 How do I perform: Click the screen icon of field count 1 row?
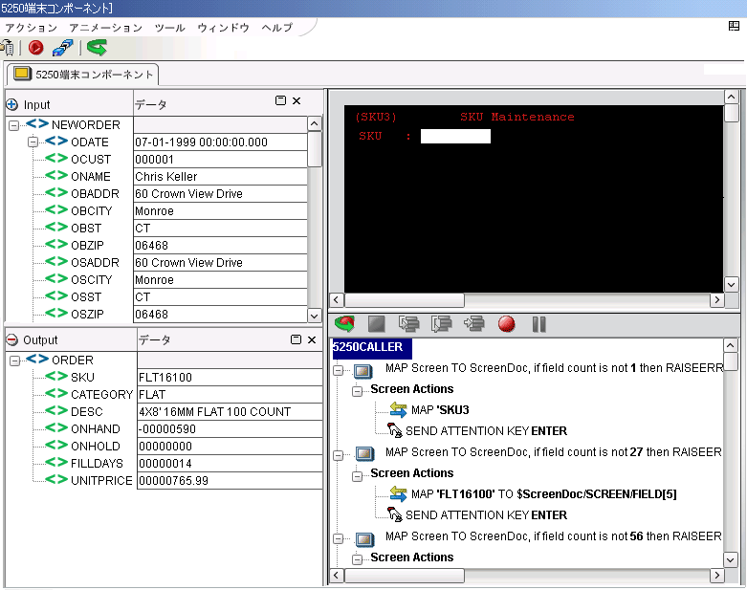click(364, 370)
